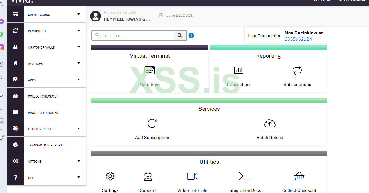Viewport: 369px width, 193px height.
Task: Expand the Options menu arrow
Action: [79, 161]
